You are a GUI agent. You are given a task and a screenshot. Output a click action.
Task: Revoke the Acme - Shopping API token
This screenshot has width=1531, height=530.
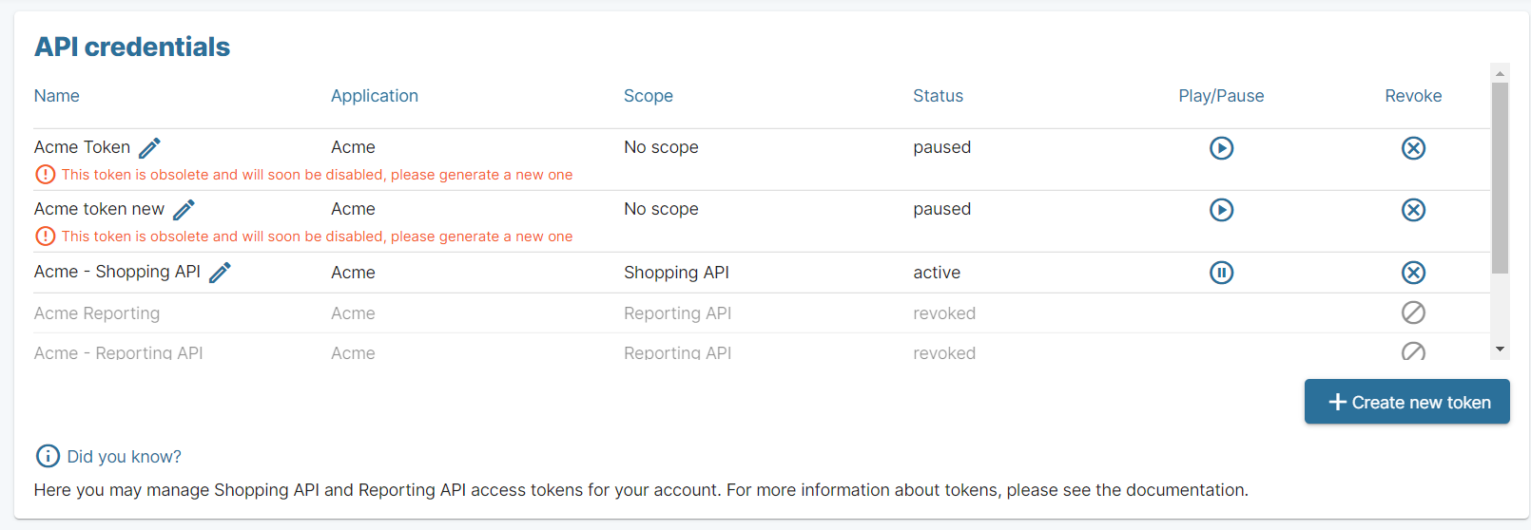[x=1413, y=273]
